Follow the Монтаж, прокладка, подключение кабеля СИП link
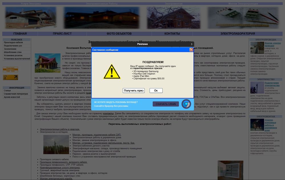 pos(97,135)
